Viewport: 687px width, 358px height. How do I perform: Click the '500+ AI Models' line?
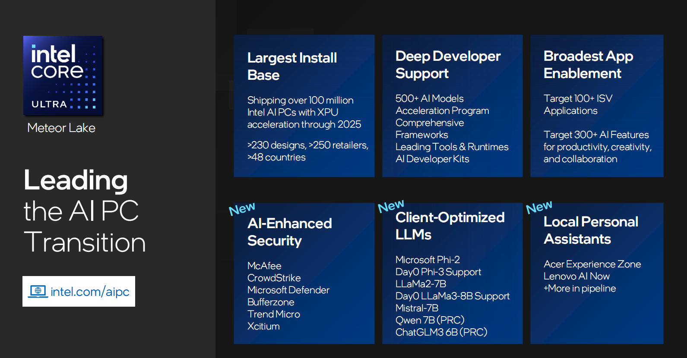coord(430,98)
